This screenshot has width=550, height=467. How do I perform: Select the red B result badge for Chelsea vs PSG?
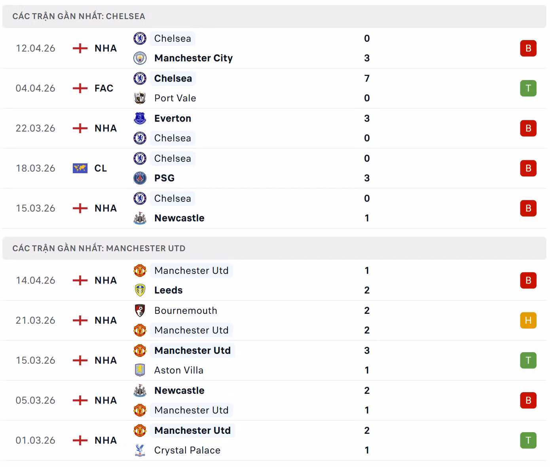pyautogui.click(x=528, y=168)
